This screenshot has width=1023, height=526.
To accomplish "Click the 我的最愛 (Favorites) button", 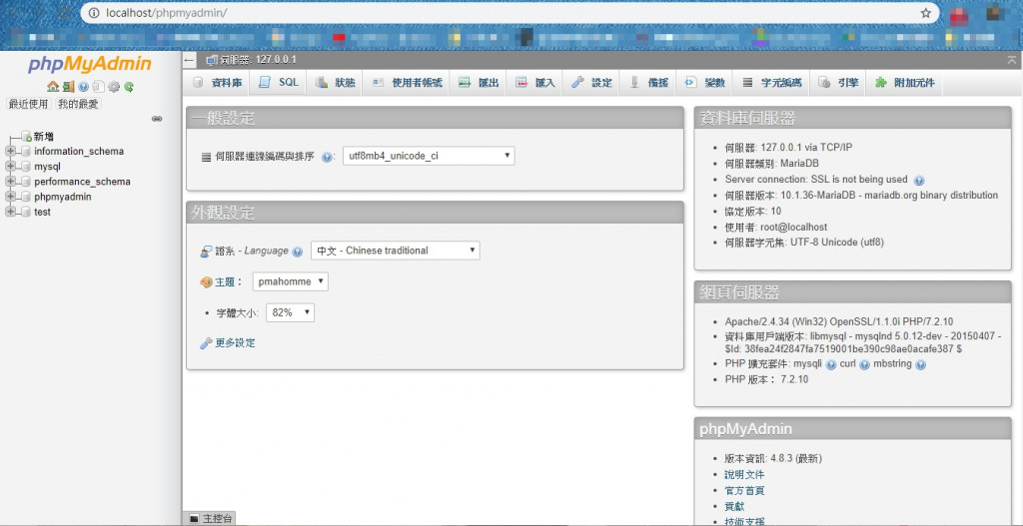I will pos(78,104).
